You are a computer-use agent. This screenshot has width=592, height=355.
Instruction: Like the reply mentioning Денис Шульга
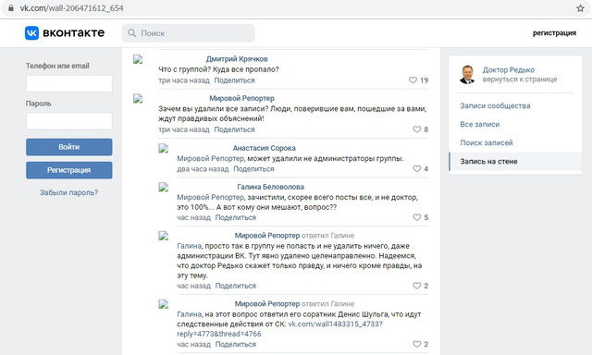[x=417, y=344]
